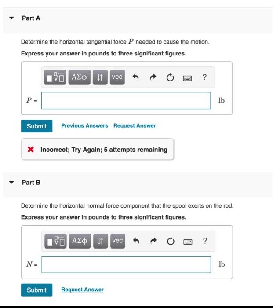Undo last edit in Part B toolbar
The width and height of the screenshot is (273, 308).
tap(136, 241)
